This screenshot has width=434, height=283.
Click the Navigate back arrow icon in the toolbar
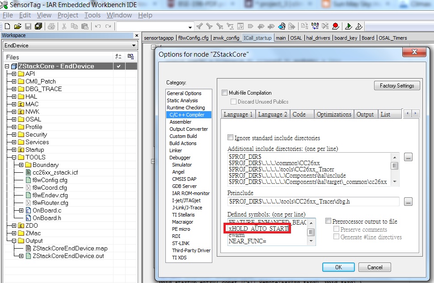(261, 26)
